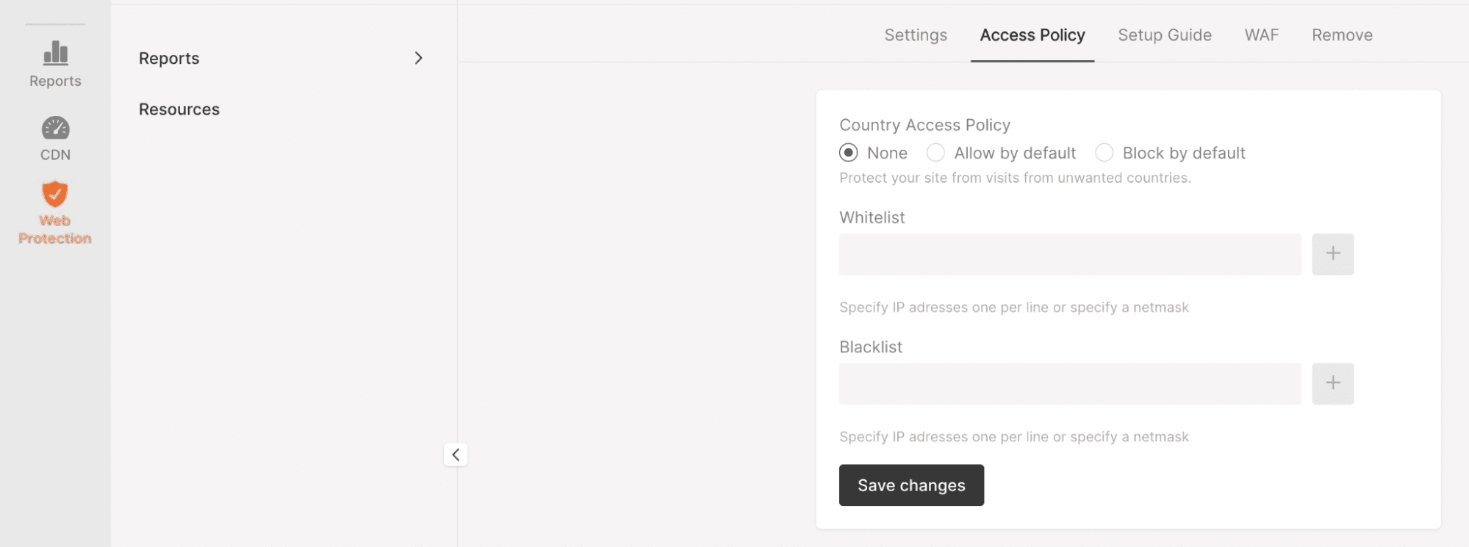The image size is (1469, 547).
Task: Collapse the side panel with left chevron
Action: pyautogui.click(x=456, y=454)
